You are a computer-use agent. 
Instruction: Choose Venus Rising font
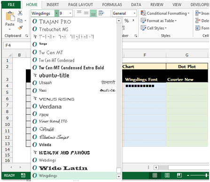pos(74,99)
